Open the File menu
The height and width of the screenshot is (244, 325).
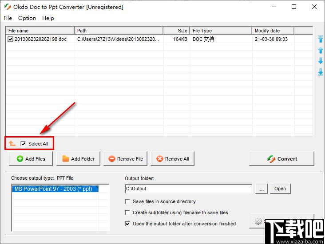pyautogui.click(x=8, y=18)
